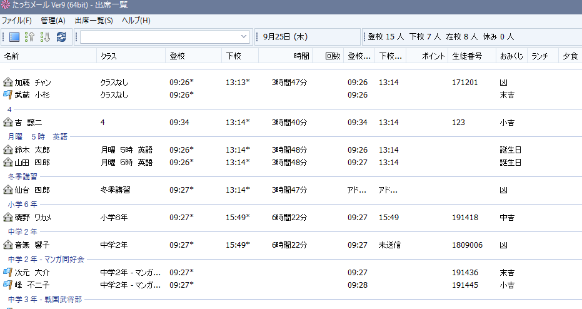582x309 pixels.
Task: Open the toolbar combo box dropdown arrow
Action: coord(243,37)
